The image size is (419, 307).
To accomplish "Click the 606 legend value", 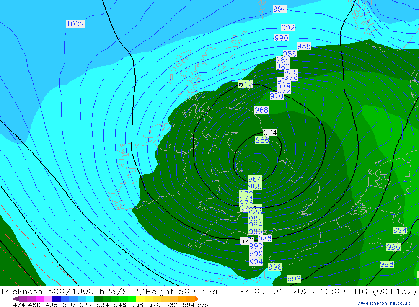I will pos(202,305).
